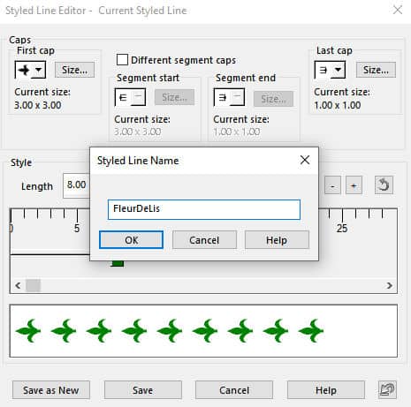Click the scrollbar left arrow
This screenshot has height=407, width=411.
pyautogui.click(x=18, y=285)
